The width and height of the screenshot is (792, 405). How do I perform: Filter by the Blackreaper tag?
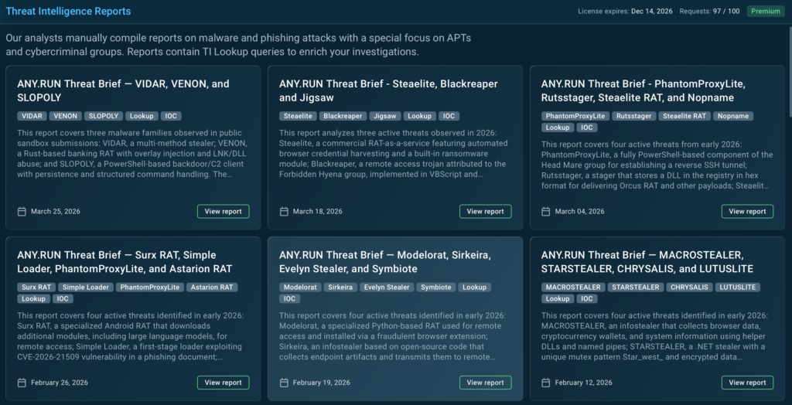342,116
